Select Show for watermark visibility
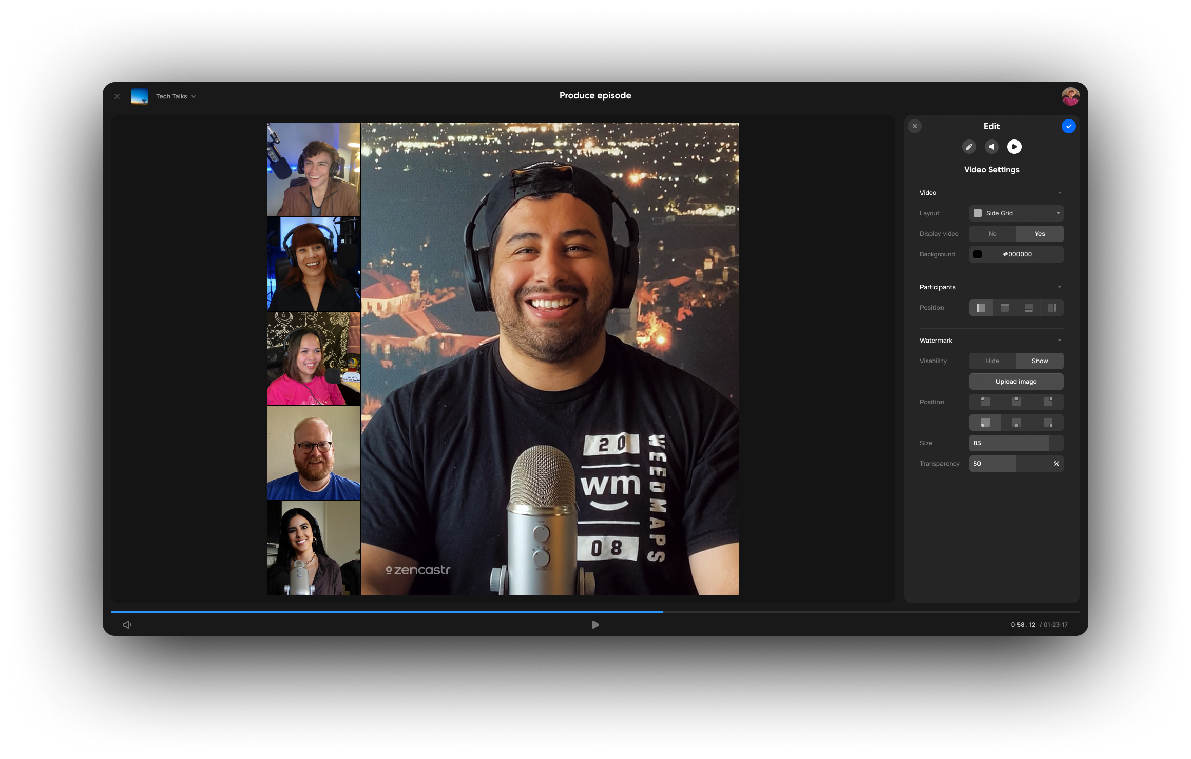This screenshot has width=1191, height=759. tap(1040, 361)
